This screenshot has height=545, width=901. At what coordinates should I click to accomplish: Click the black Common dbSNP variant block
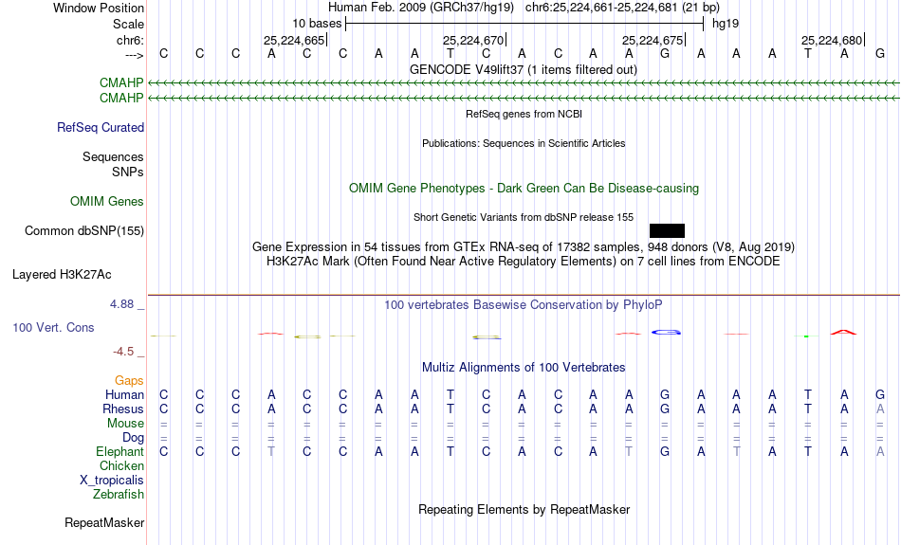click(667, 231)
